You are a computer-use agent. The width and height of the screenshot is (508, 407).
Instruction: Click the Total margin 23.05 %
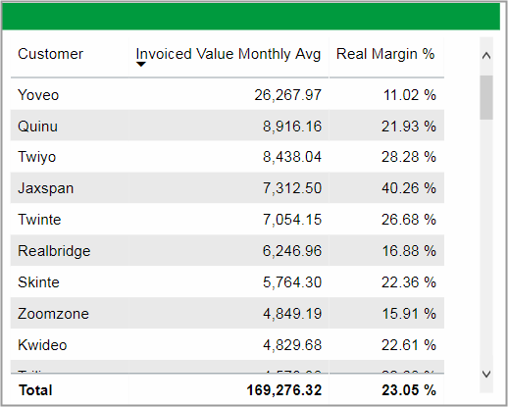pos(409,390)
